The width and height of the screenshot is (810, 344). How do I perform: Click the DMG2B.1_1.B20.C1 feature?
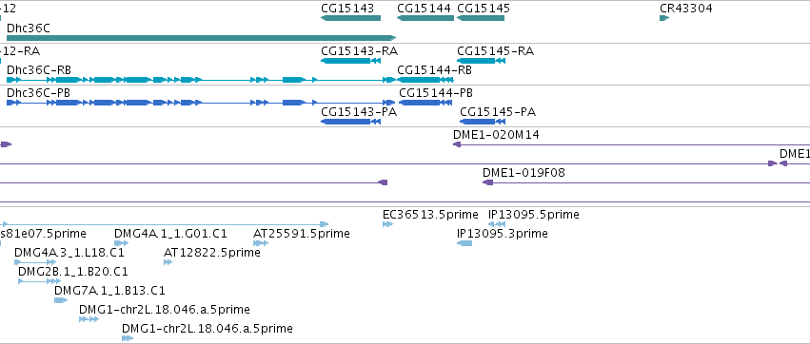(39, 281)
